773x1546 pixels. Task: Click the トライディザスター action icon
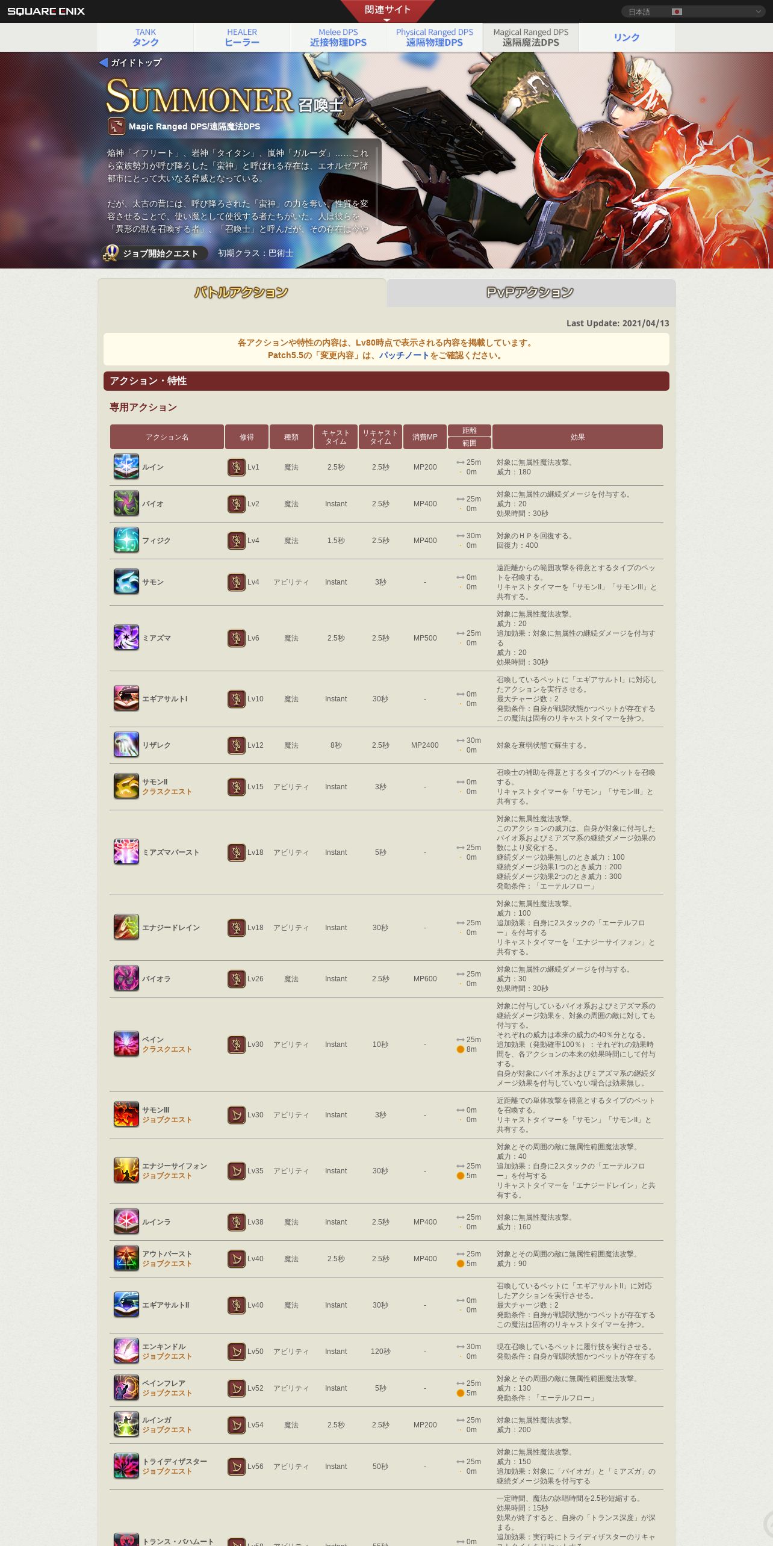pyautogui.click(x=126, y=1466)
